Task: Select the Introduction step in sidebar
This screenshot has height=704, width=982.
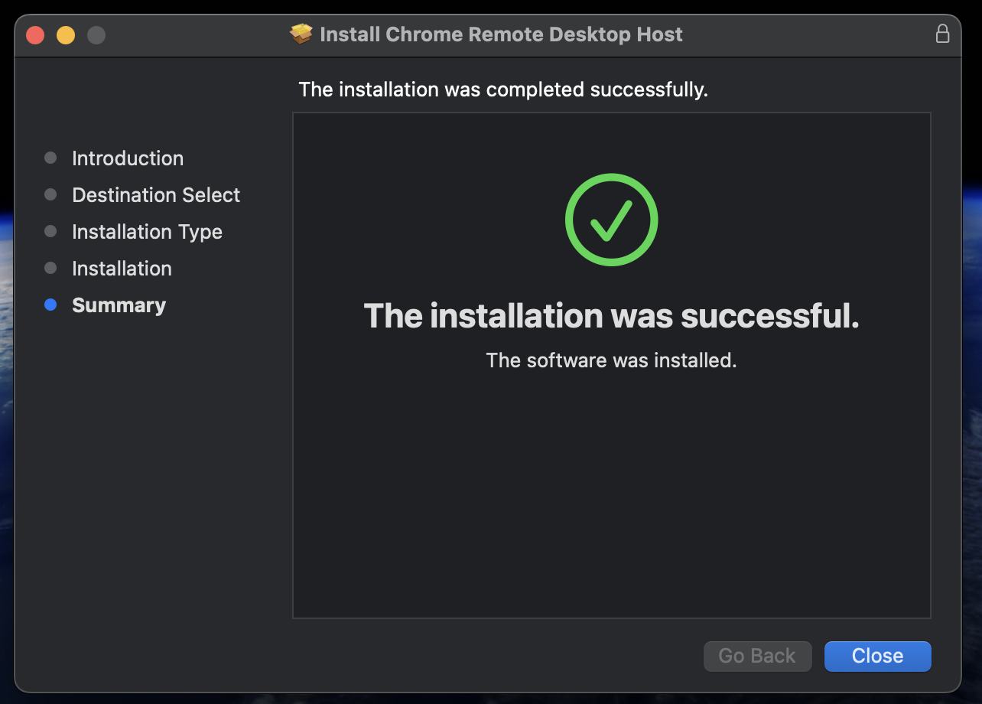Action: pos(128,158)
